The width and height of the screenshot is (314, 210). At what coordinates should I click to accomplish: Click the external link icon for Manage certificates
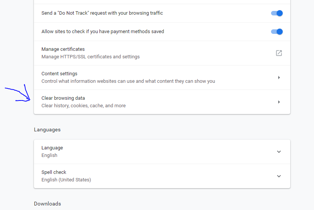coord(279,53)
